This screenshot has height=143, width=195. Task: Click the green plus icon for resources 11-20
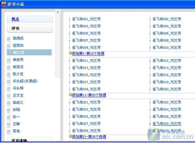tap(71, 95)
